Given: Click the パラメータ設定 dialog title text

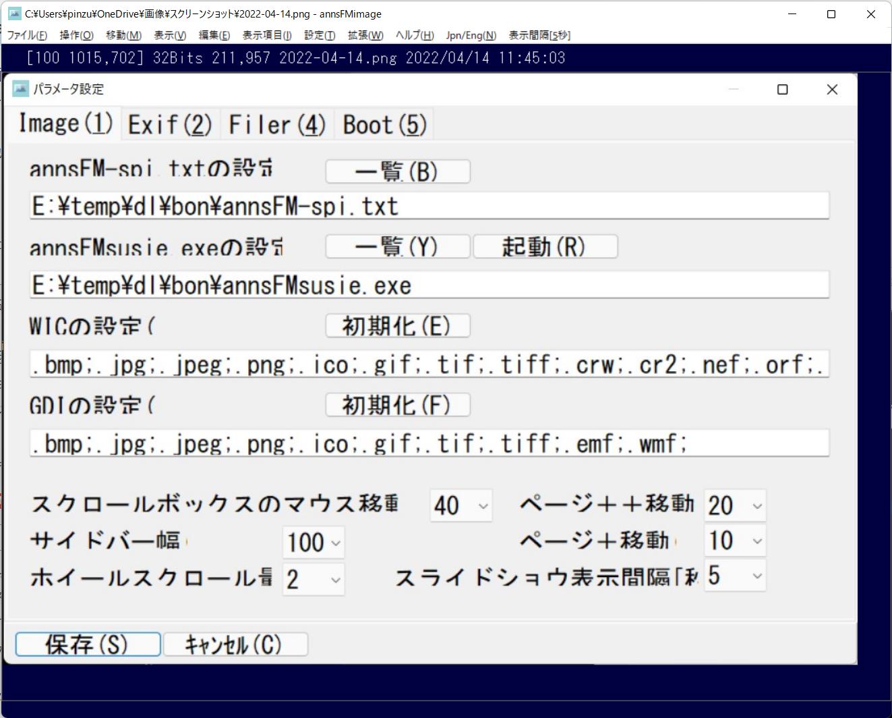Looking at the screenshot, I should tap(69, 89).
